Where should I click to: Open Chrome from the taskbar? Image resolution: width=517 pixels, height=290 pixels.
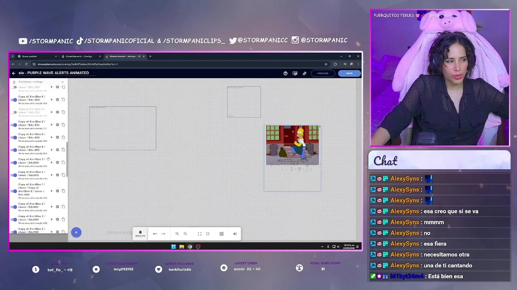[190, 246]
